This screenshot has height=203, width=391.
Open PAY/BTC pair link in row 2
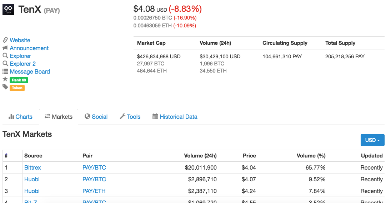point(94,179)
